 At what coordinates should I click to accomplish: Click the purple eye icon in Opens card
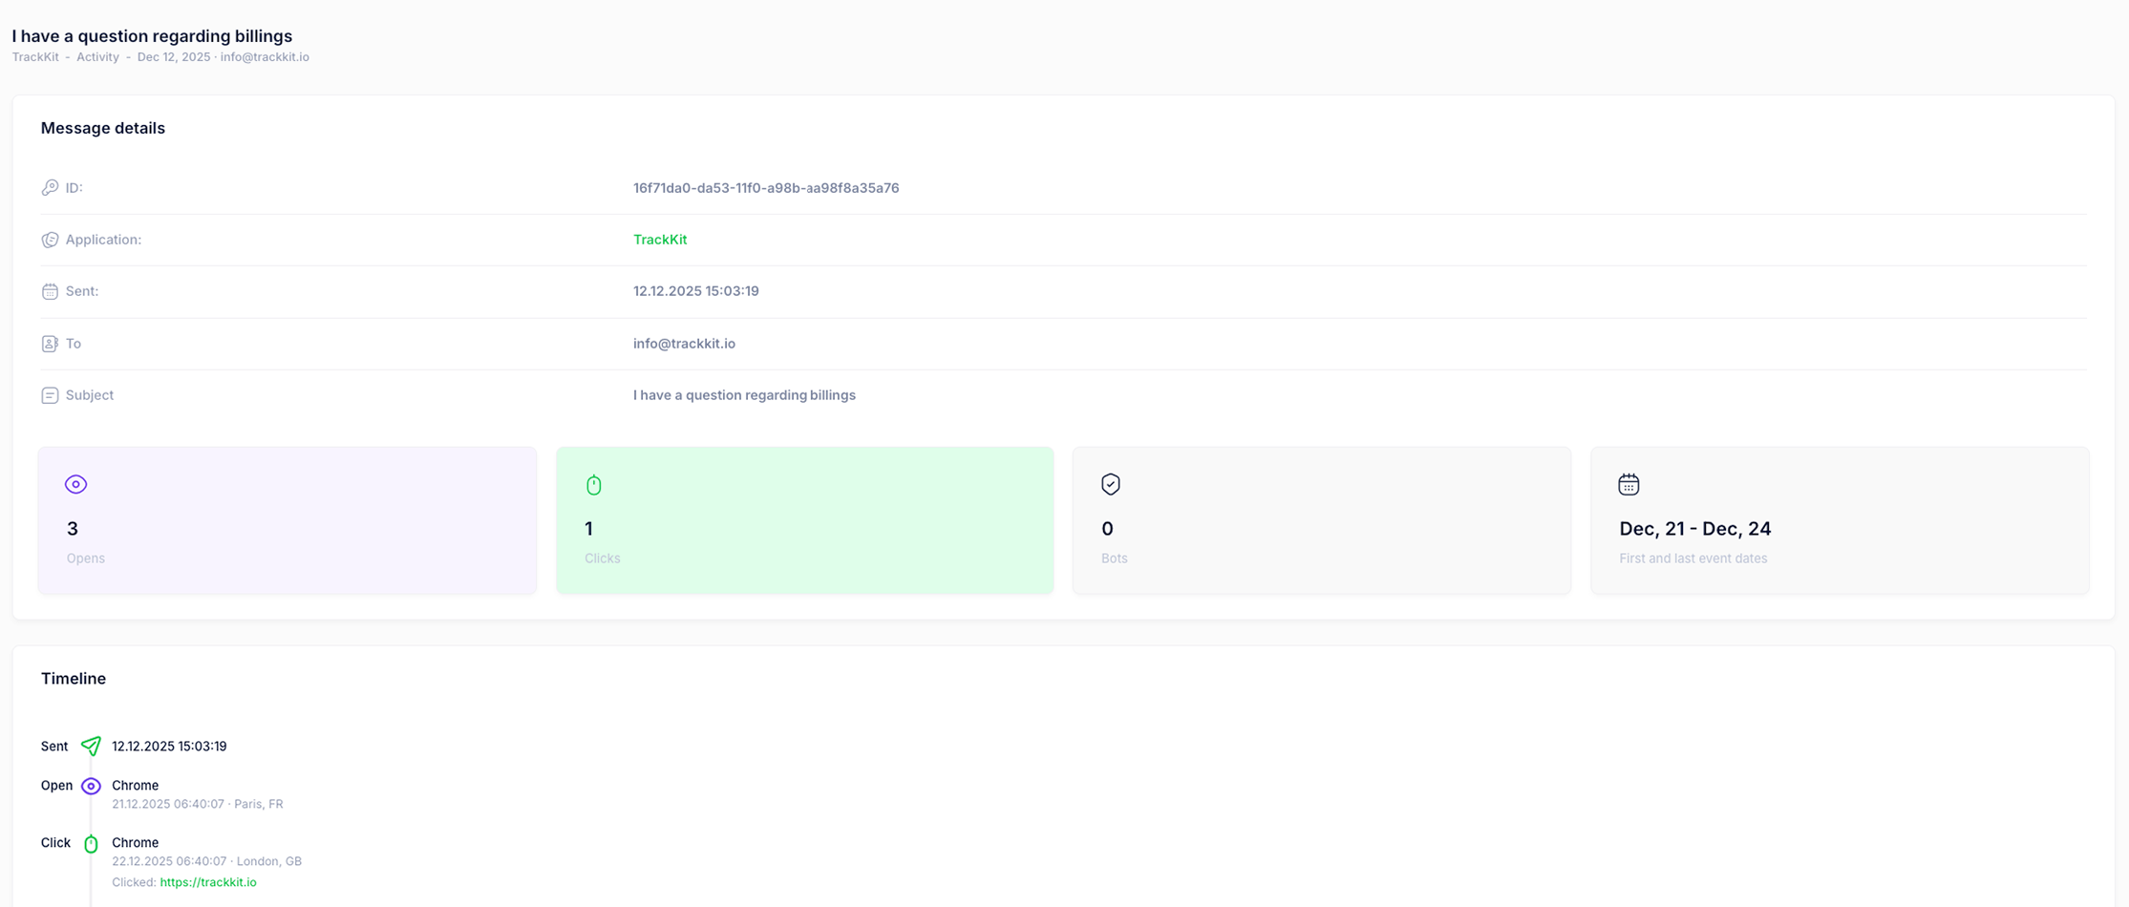(75, 484)
